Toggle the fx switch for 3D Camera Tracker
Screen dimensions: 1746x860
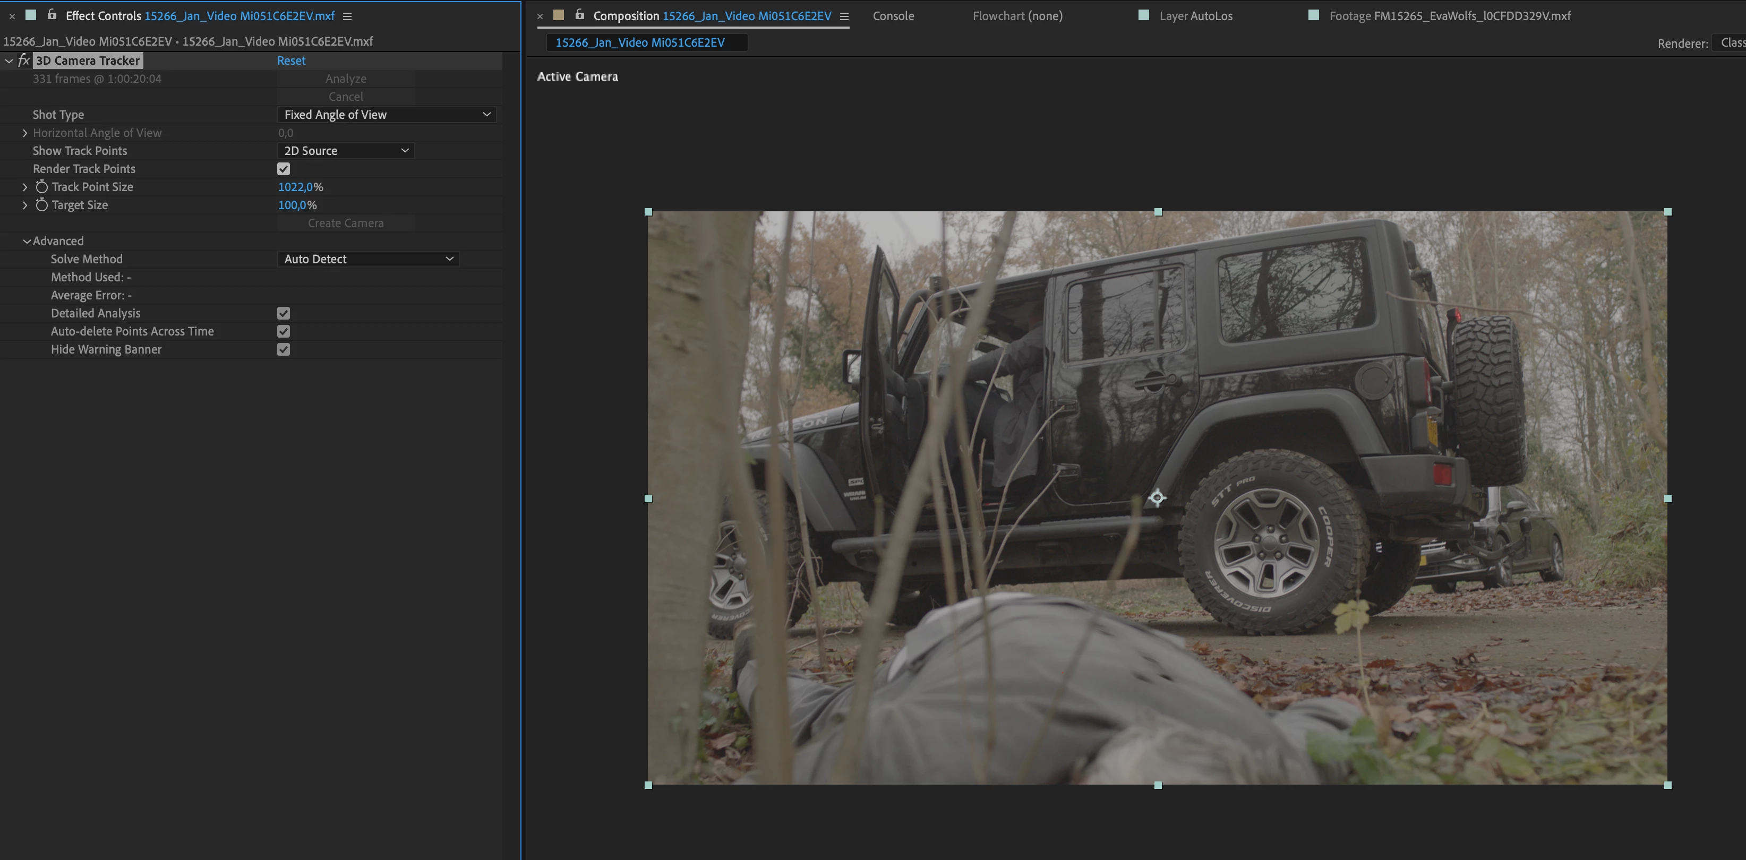coord(23,61)
